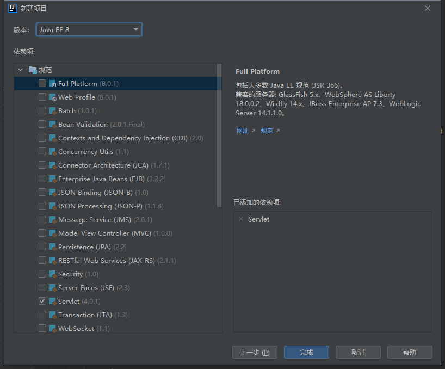The height and width of the screenshot is (369, 445).
Task: Click the 取消 button
Action: 358,352
